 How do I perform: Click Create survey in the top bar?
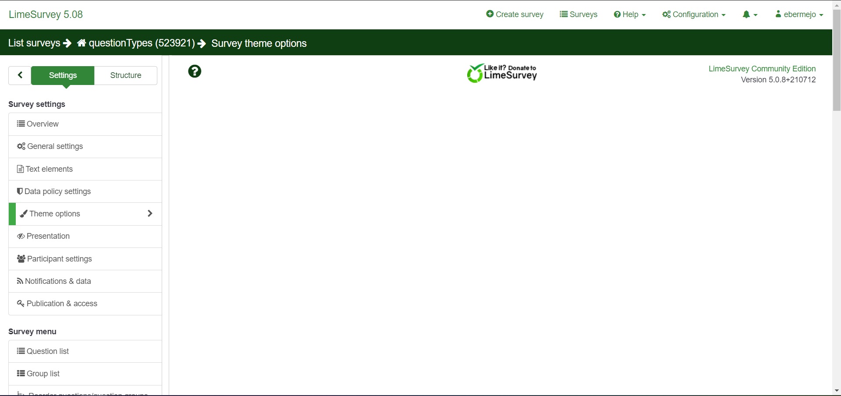click(515, 14)
